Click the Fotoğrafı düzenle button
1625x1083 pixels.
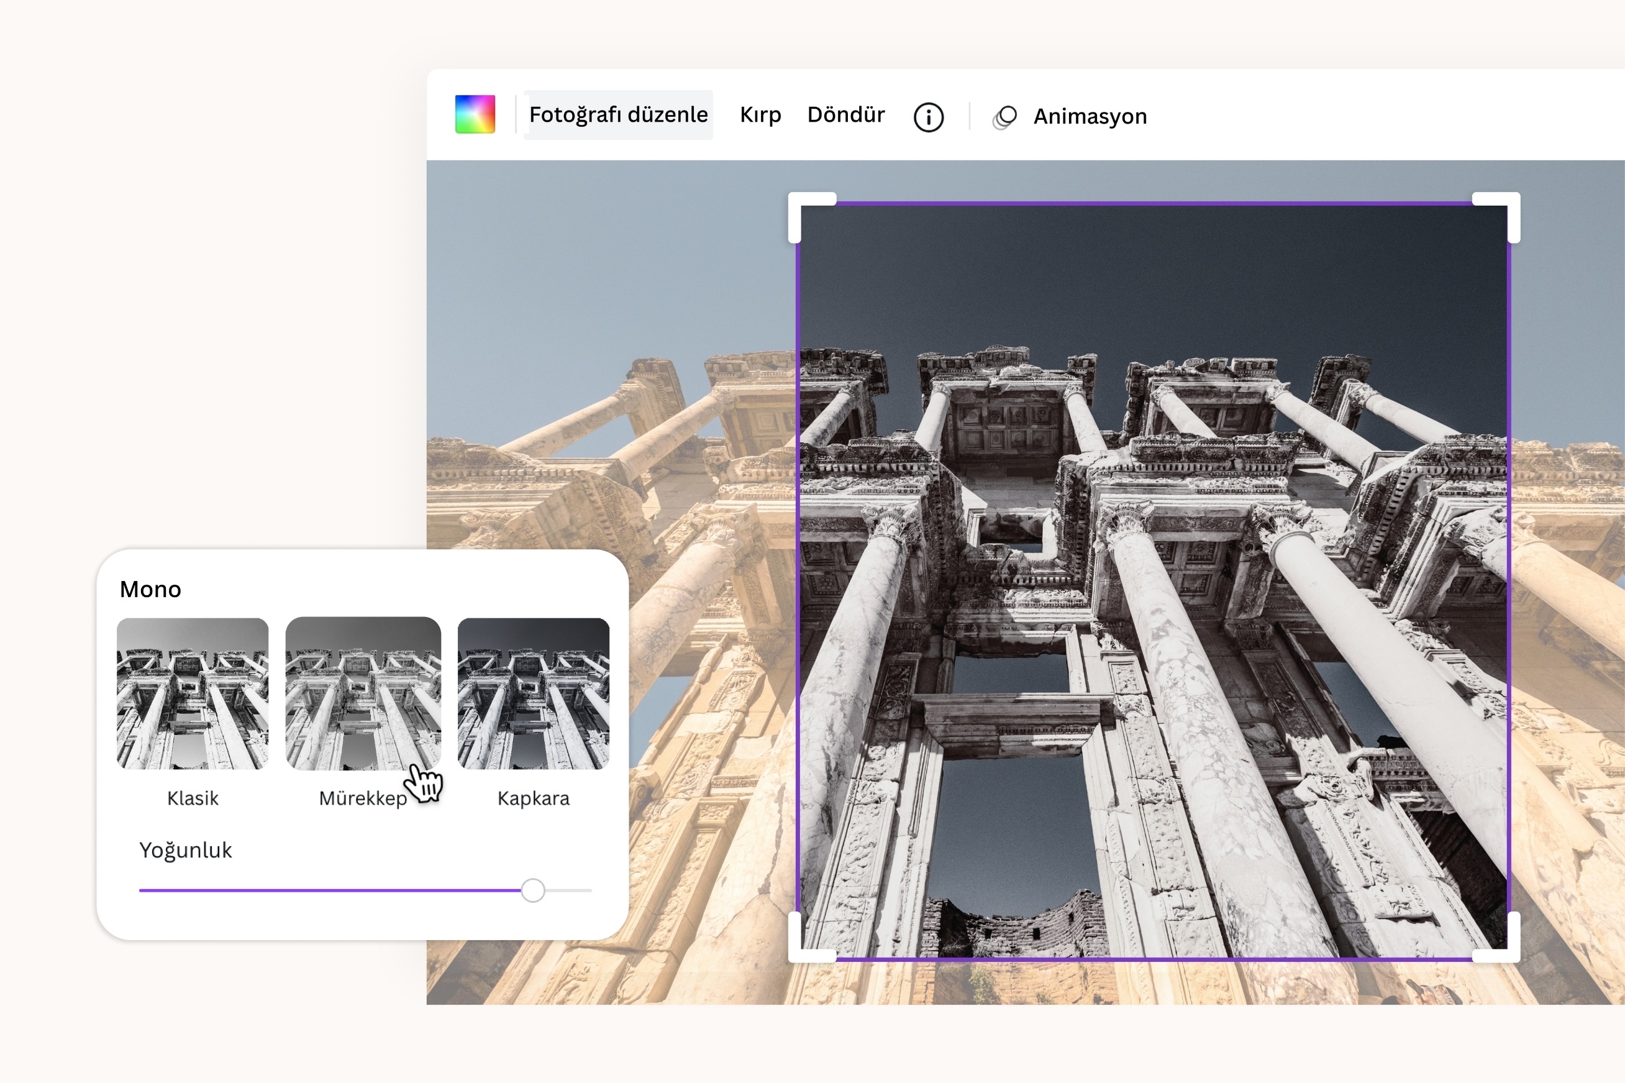(x=618, y=115)
